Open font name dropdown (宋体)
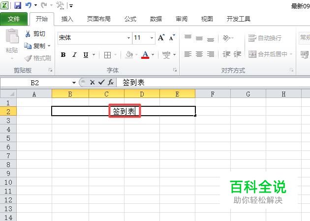 click(128, 38)
